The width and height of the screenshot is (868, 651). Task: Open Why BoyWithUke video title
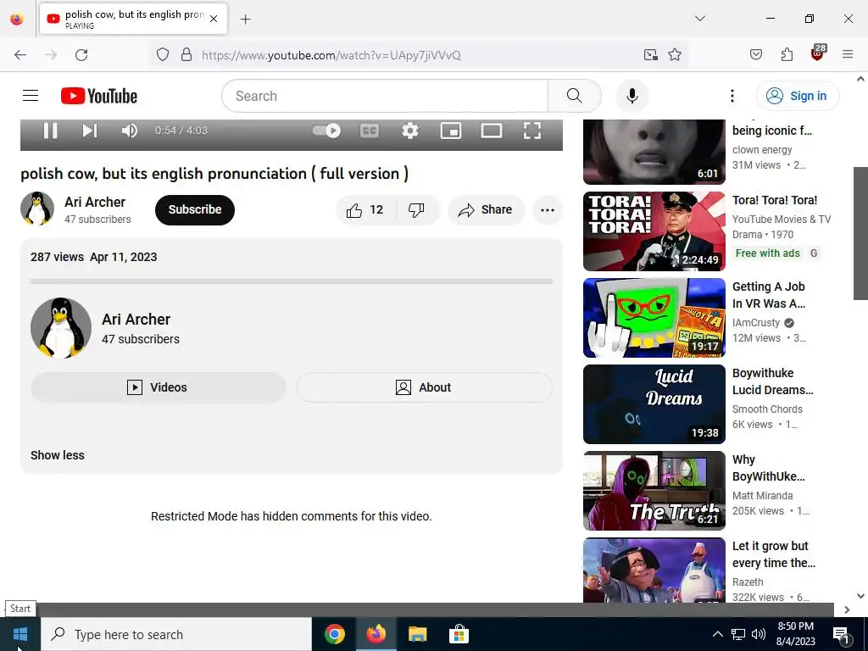[x=768, y=468]
